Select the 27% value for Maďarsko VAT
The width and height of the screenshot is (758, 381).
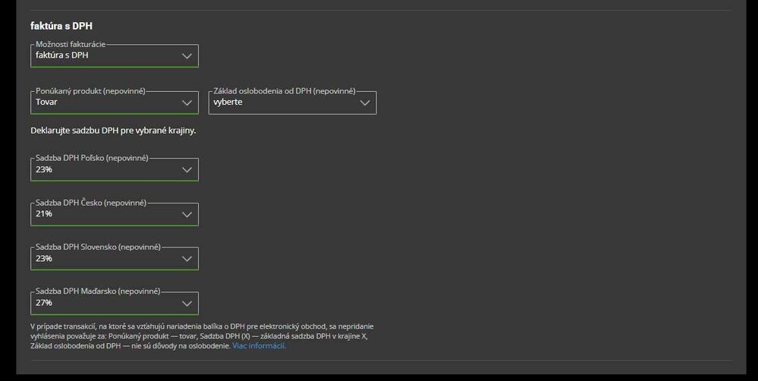point(44,303)
